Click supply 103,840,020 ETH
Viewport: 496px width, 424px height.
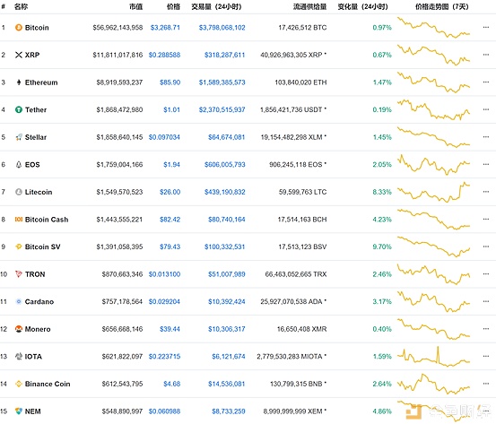[300, 82]
